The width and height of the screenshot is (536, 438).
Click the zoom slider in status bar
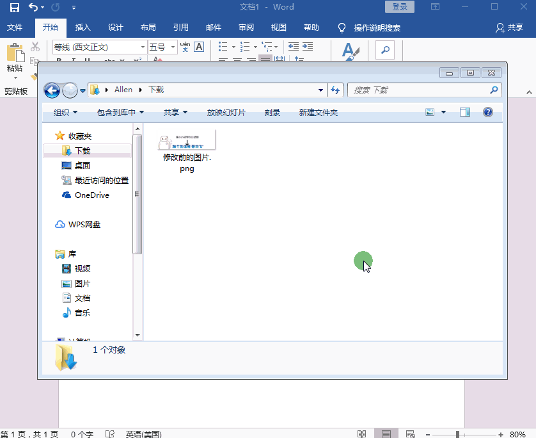(457, 434)
